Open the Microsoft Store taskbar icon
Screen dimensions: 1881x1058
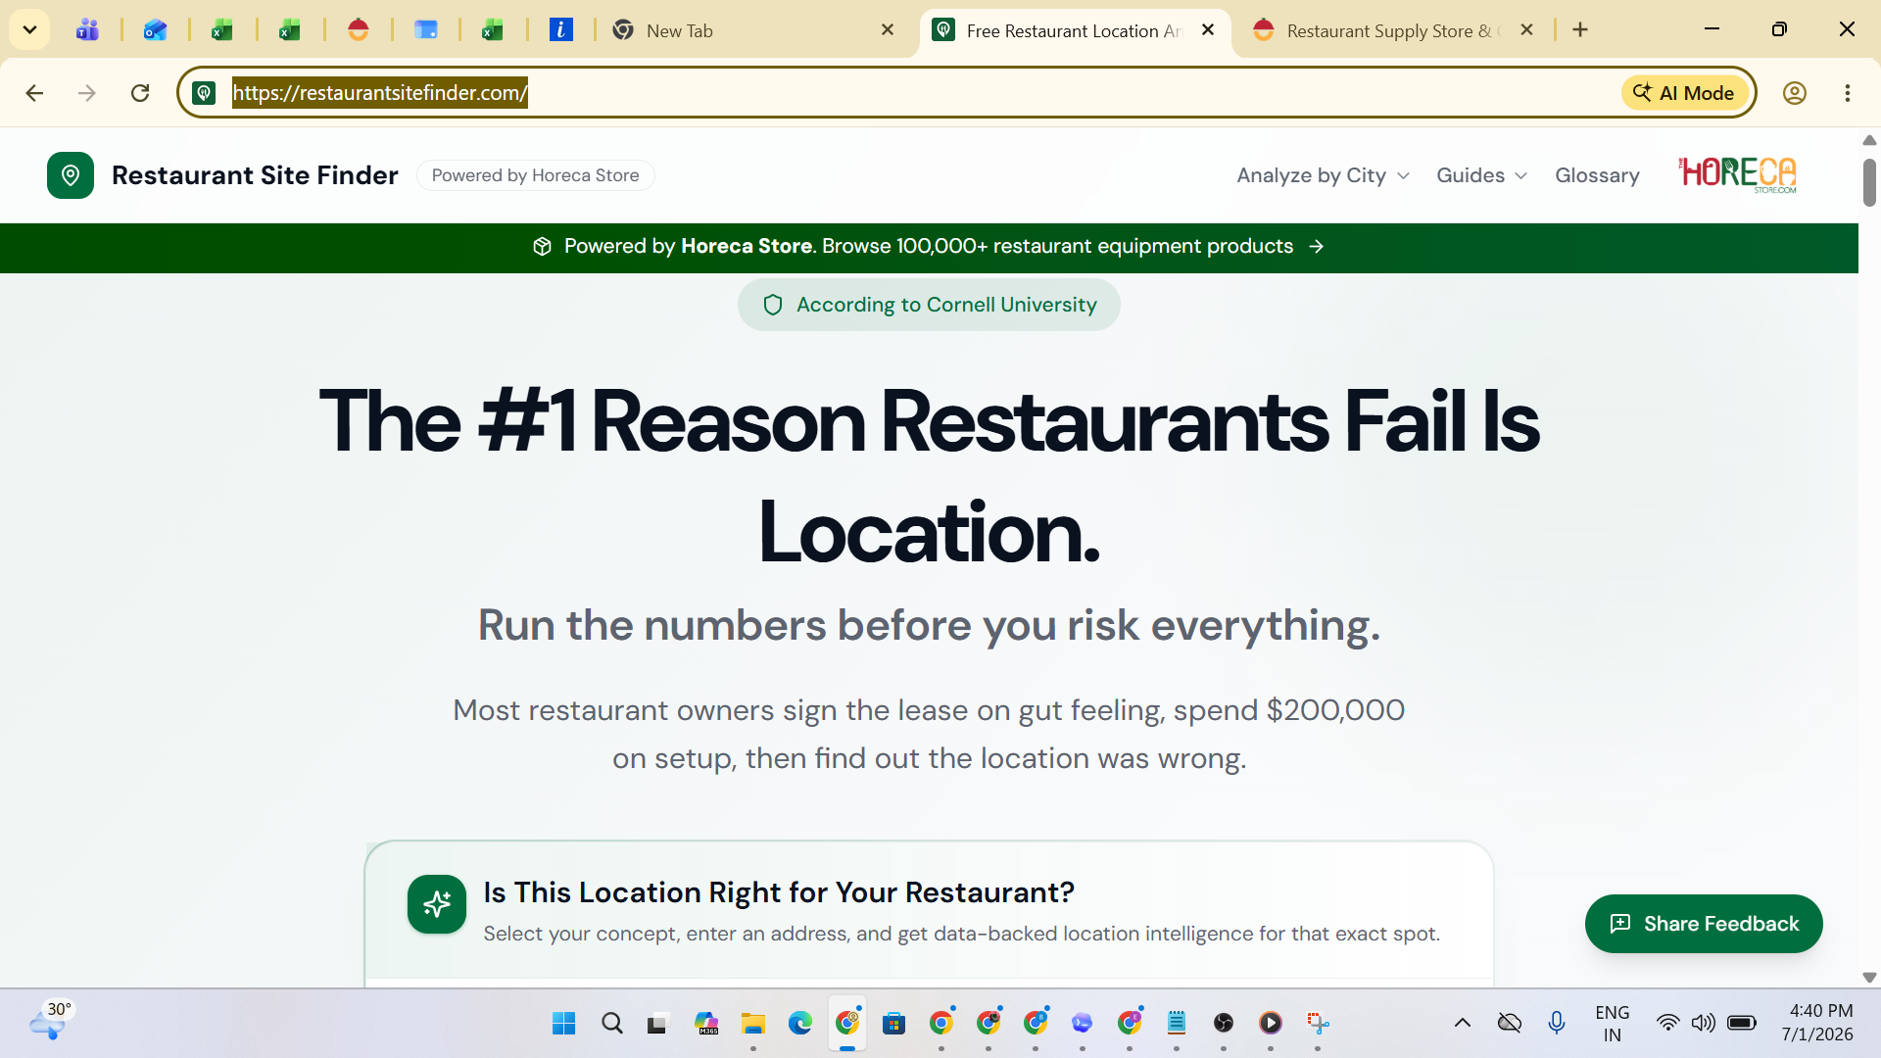click(x=893, y=1024)
